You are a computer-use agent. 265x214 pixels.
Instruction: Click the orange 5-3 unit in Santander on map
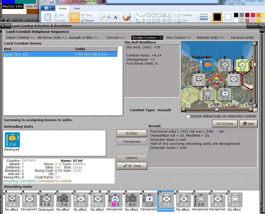[208, 65]
